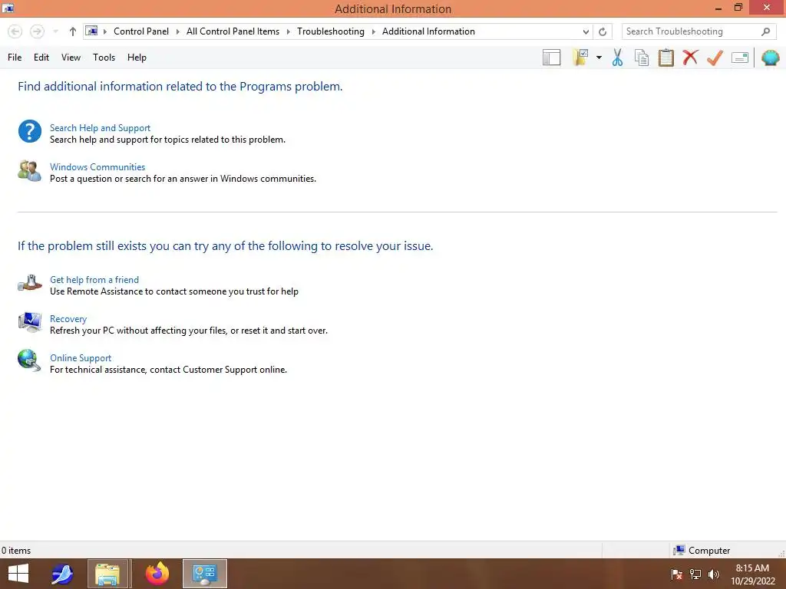The width and height of the screenshot is (786, 589).
Task: Click the Control Panel taskbar button
Action: point(204,574)
